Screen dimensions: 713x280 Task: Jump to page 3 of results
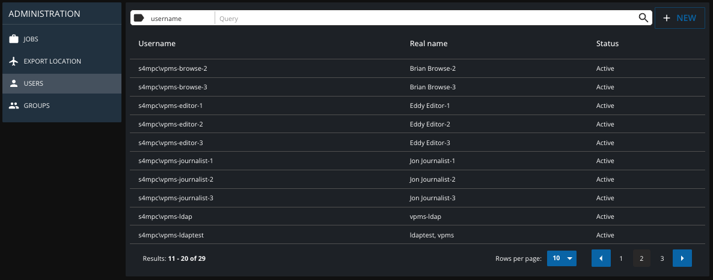tap(662, 258)
